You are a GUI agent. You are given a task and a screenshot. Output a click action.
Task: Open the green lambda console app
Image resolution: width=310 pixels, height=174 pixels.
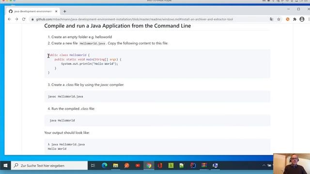point(171,165)
